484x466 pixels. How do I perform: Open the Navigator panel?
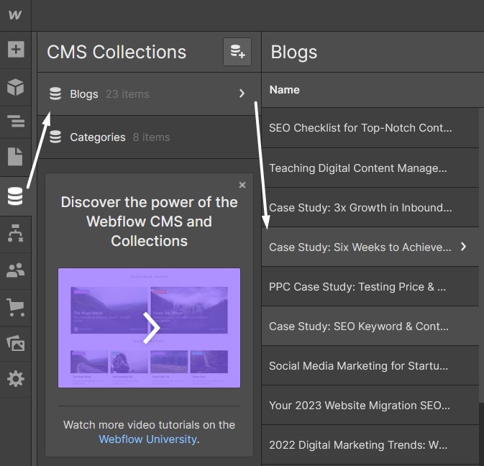[15, 121]
